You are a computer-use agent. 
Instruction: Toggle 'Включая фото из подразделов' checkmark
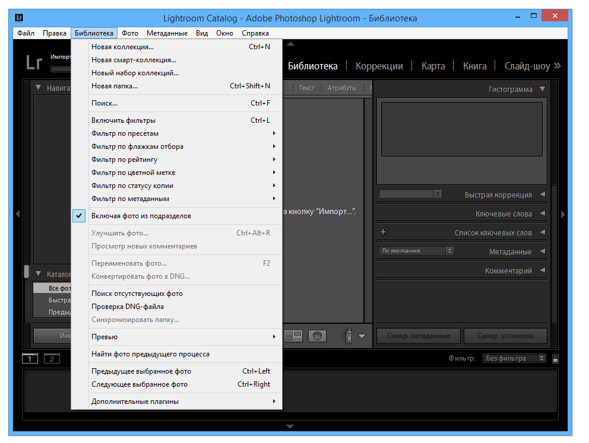pyautogui.click(x=79, y=216)
